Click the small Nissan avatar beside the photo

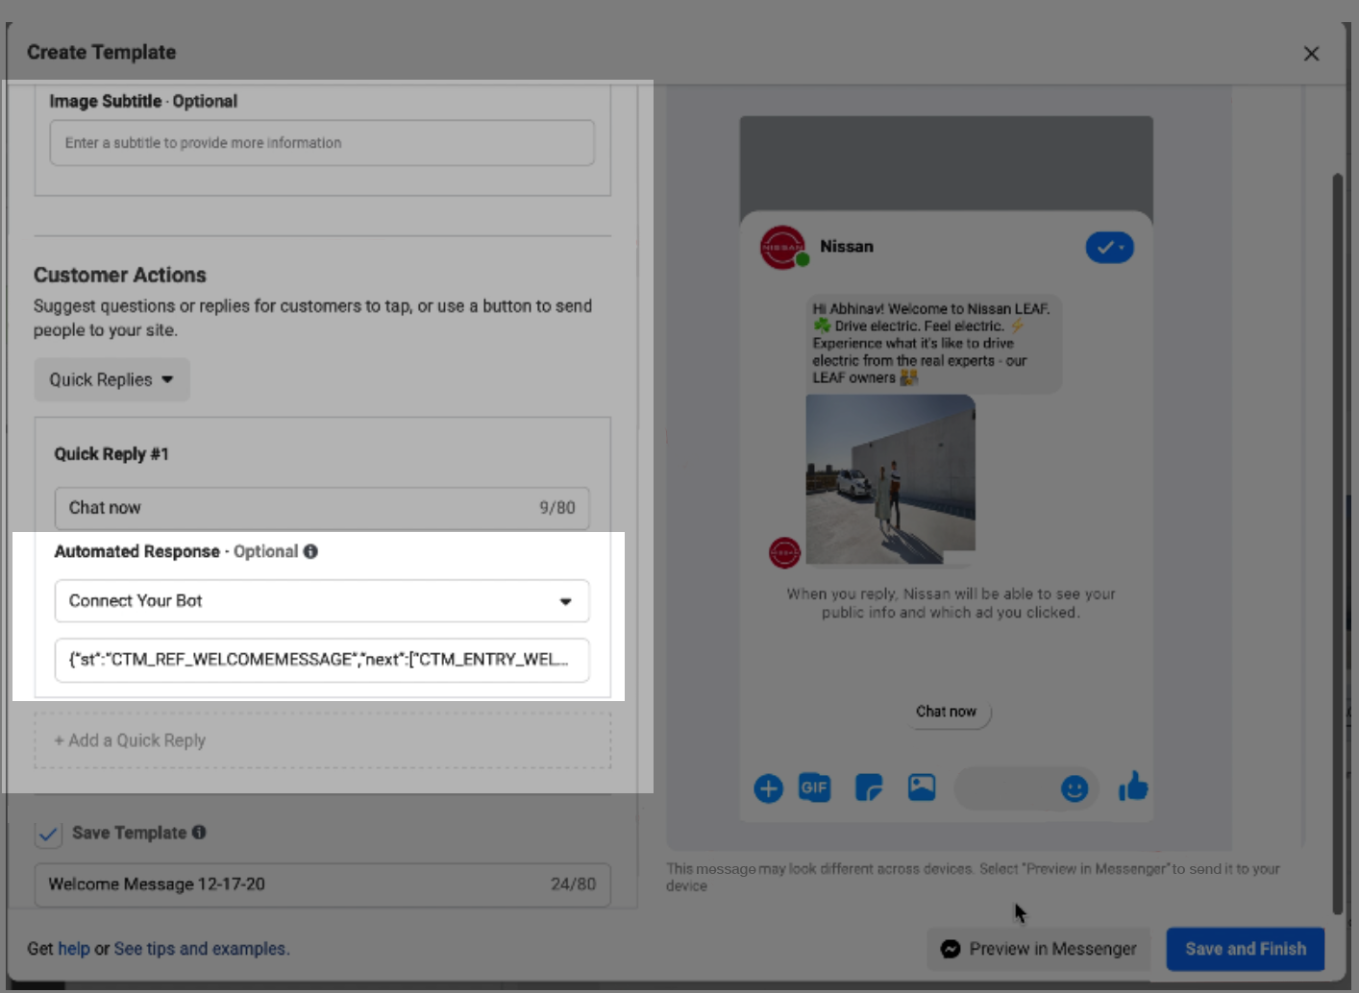tap(784, 552)
